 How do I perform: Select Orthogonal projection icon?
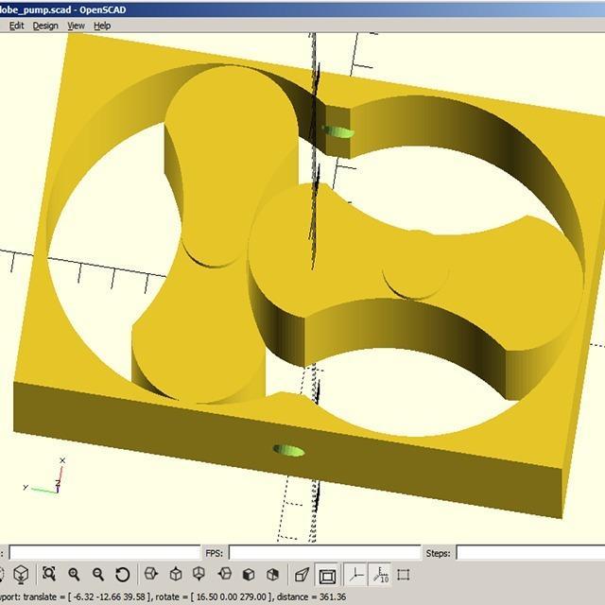(x=327, y=576)
